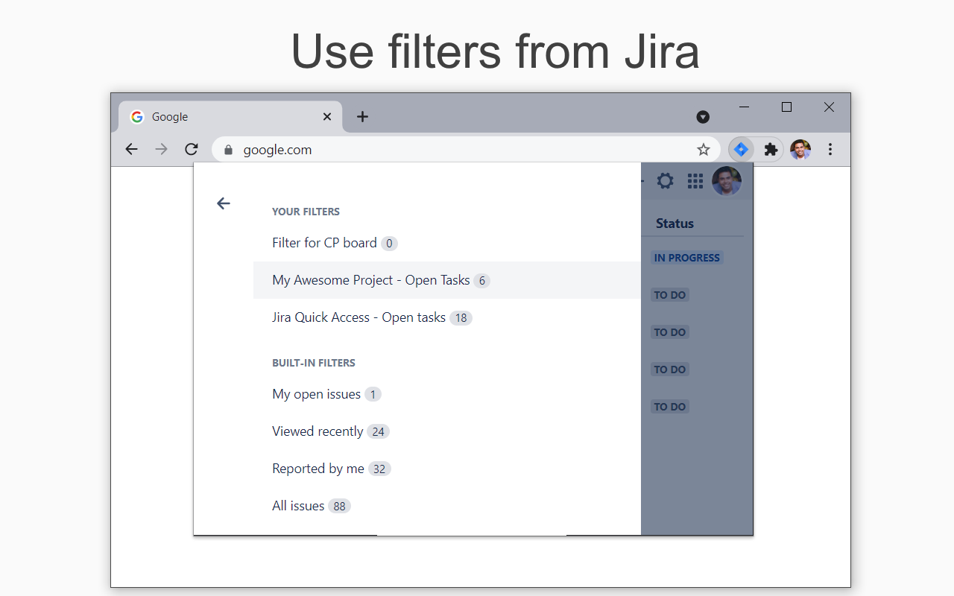954x596 pixels.
Task: Open the Chrome three-dot menu
Action: point(830,150)
